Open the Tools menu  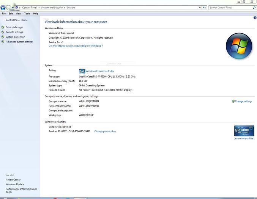(27, 14)
